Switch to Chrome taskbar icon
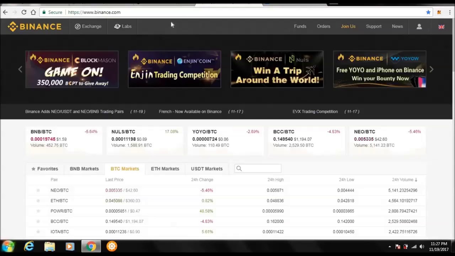The image size is (455, 256). [91, 246]
